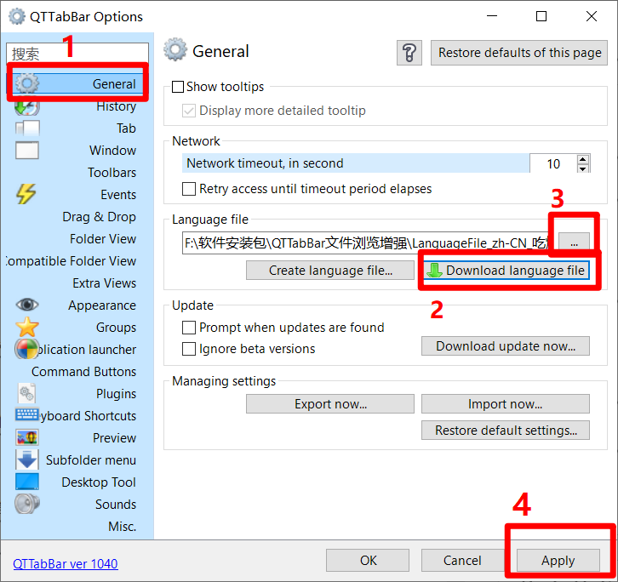Viewport: 618px width, 582px height.
Task: Decrease network timeout with down arrow
Action: point(583,168)
